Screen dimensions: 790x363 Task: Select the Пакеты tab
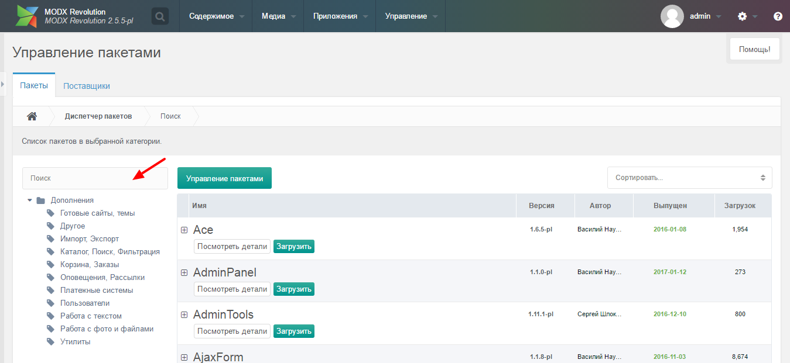34,85
